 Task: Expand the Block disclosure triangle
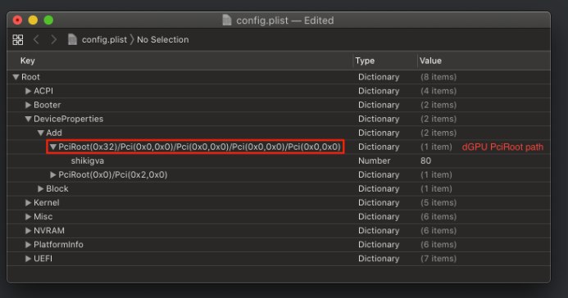pyautogui.click(x=41, y=189)
